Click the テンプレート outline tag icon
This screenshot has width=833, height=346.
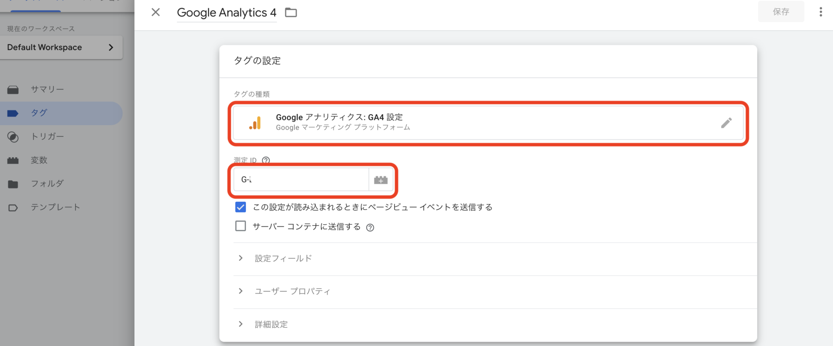(13, 208)
